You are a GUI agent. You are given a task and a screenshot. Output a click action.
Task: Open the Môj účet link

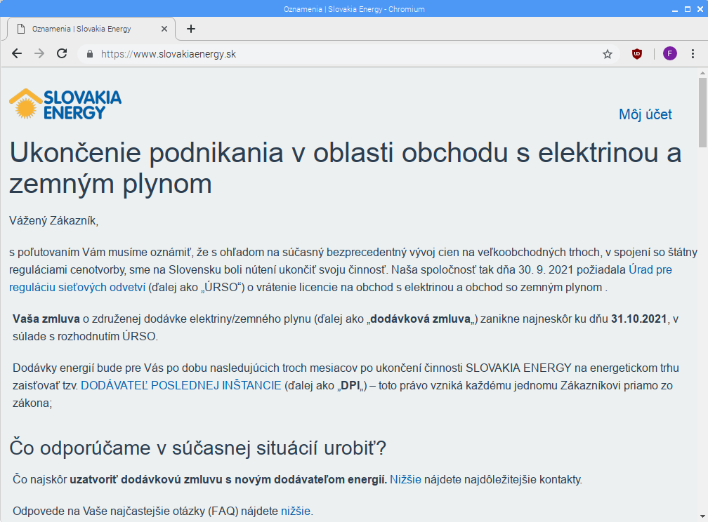click(x=645, y=114)
